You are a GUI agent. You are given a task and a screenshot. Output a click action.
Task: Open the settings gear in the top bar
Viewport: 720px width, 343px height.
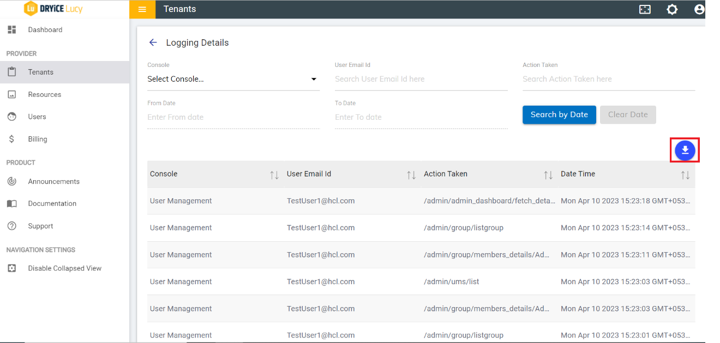[672, 9]
